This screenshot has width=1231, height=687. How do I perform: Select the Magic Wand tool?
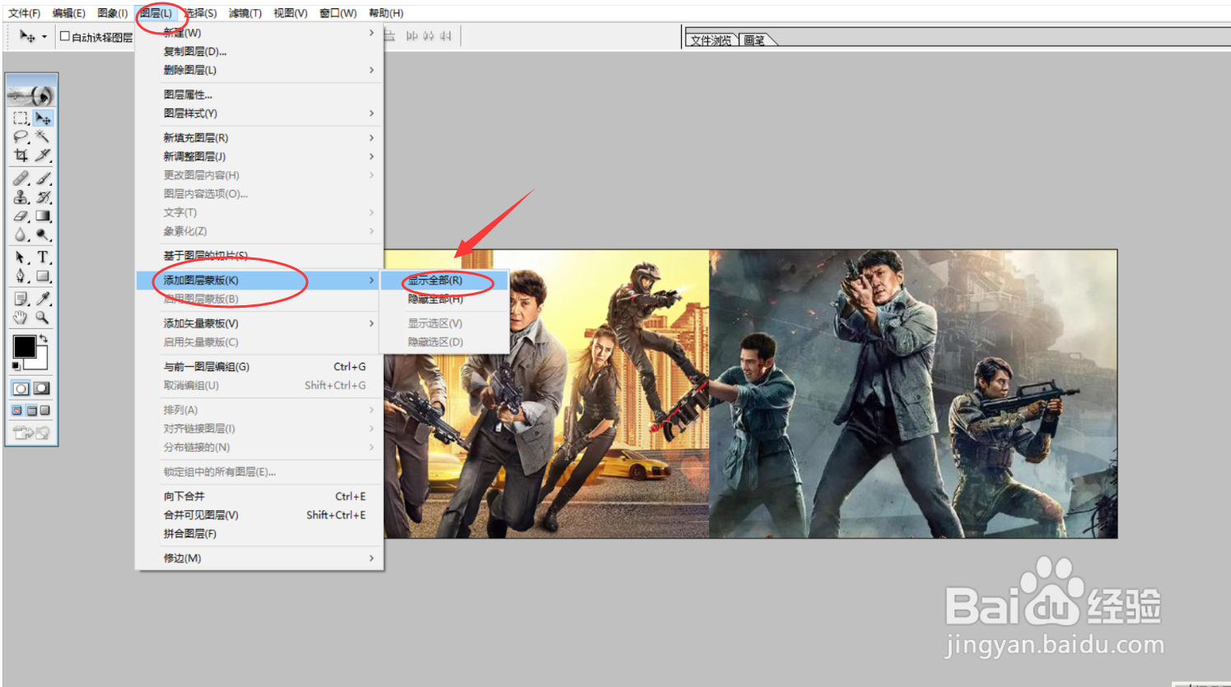pyautogui.click(x=43, y=137)
